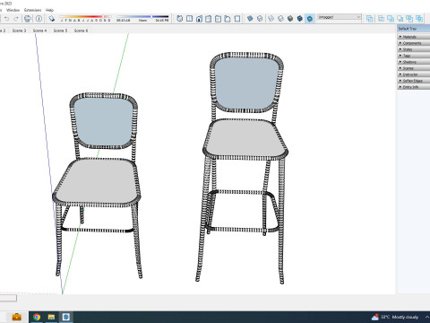Switch to Scene 3 tab
Screen dimensions: 430x323
click(19, 31)
